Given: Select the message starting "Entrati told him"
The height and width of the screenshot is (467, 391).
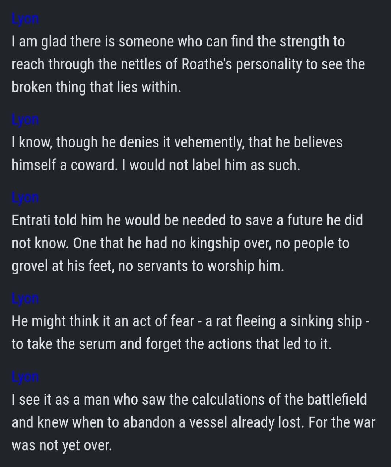Looking at the screenshot, I should [x=187, y=243].
